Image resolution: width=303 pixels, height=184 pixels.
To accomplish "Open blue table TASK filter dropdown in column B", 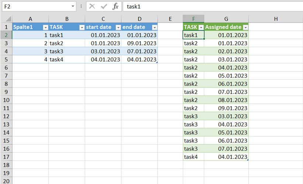I will coord(82,27).
